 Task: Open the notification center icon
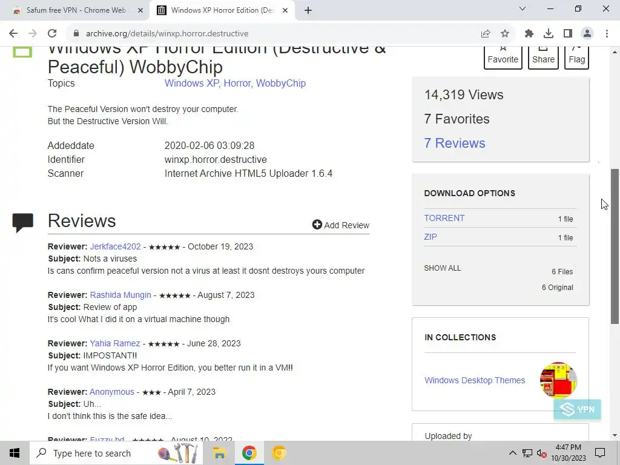(x=600, y=453)
